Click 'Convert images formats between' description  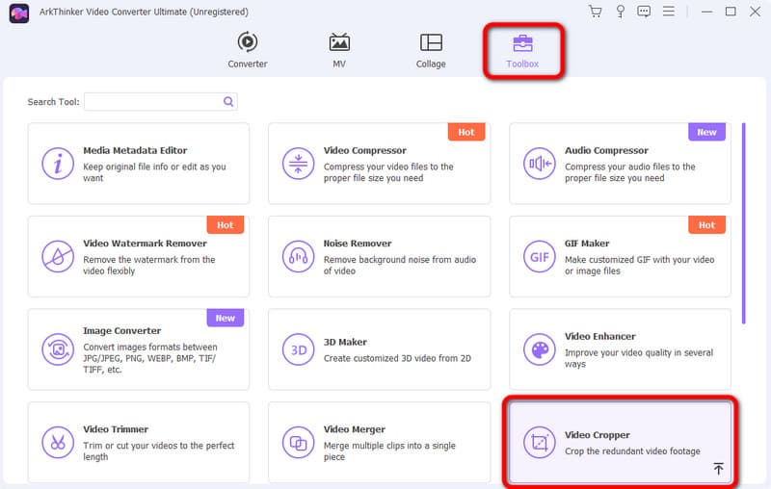coord(150,358)
